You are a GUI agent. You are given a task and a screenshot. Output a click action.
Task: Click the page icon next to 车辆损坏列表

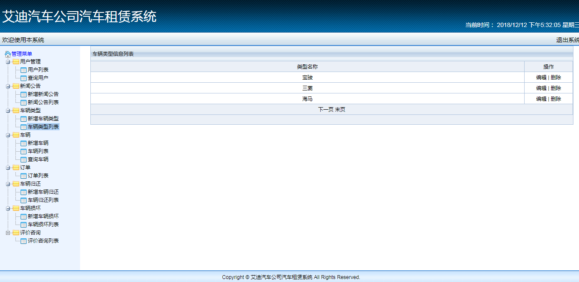(24, 225)
